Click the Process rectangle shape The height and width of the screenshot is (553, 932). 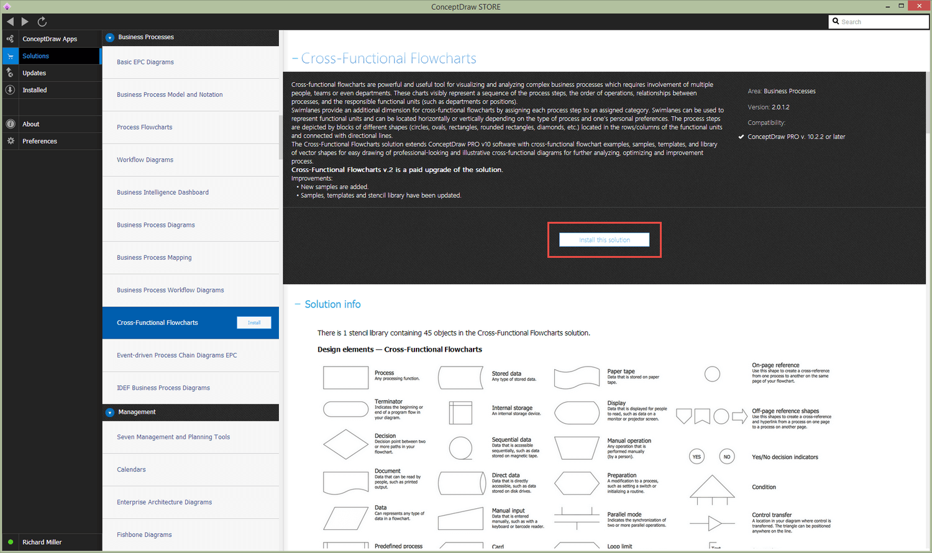click(346, 377)
